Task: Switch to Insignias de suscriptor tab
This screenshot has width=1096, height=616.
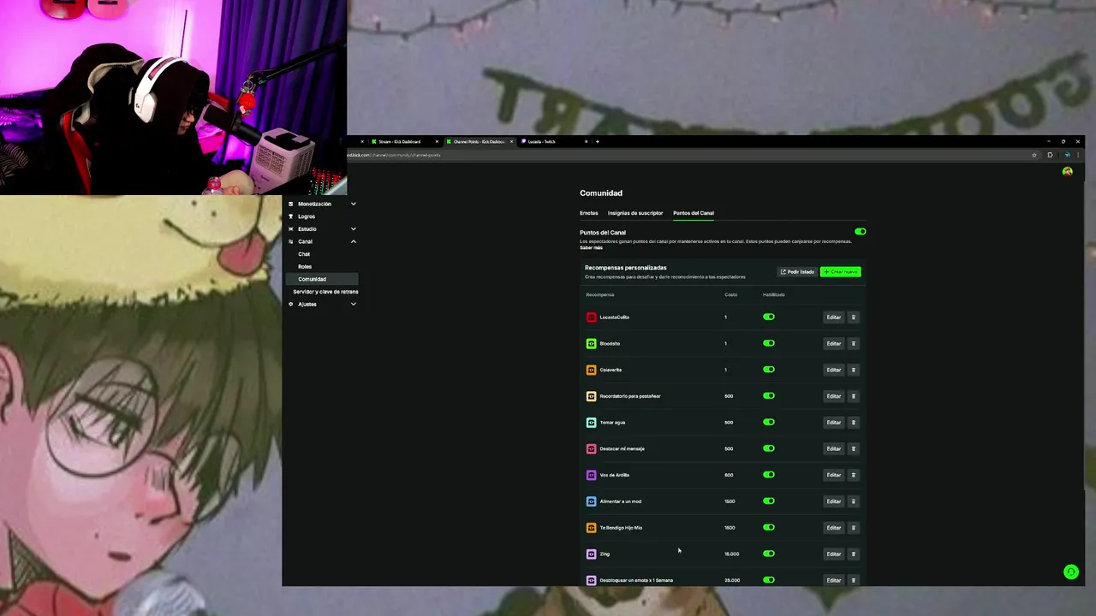Action: [635, 213]
